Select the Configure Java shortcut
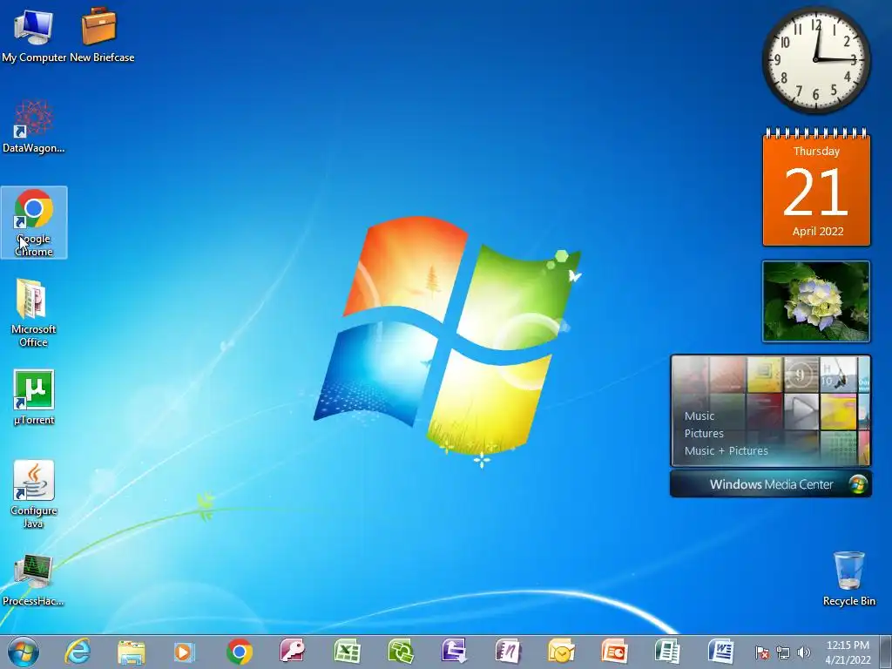 tap(34, 494)
